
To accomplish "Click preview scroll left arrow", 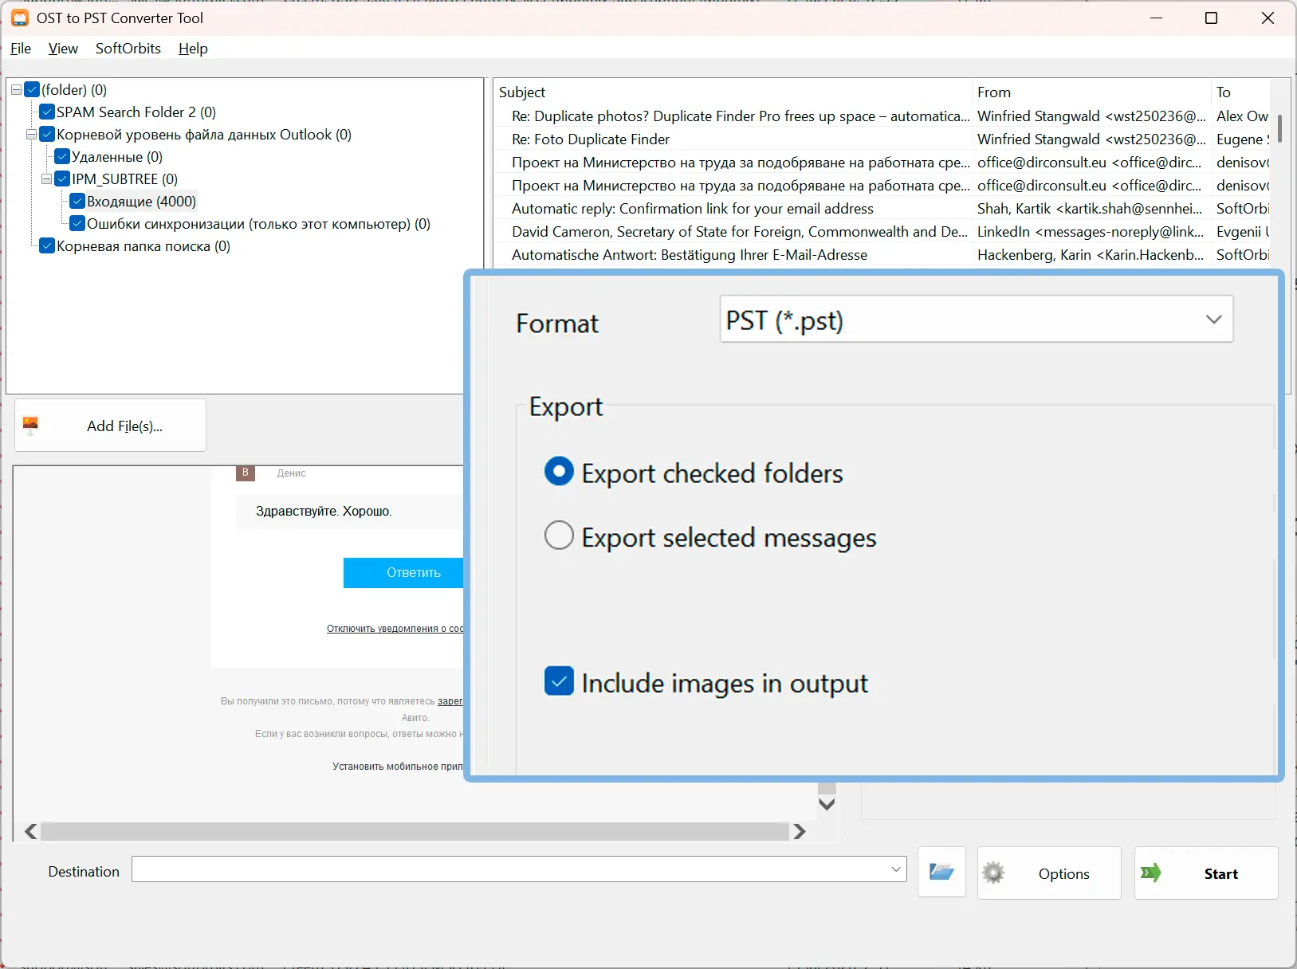I will pos(30,832).
